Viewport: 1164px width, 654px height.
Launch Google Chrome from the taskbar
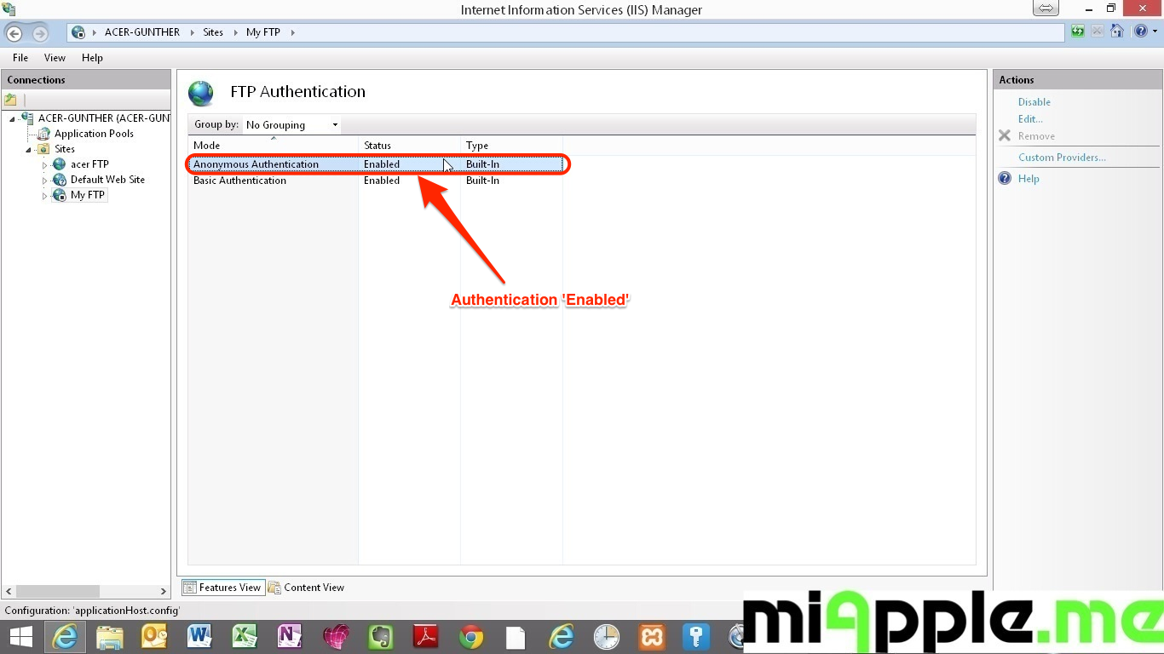point(470,636)
